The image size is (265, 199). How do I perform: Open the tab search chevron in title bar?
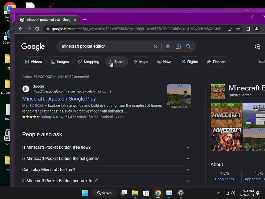click(x=229, y=17)
